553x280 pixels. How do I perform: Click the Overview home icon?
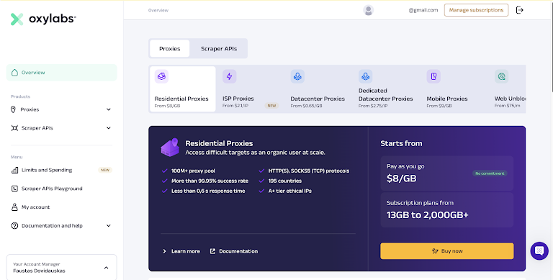[x=14, y=73]
